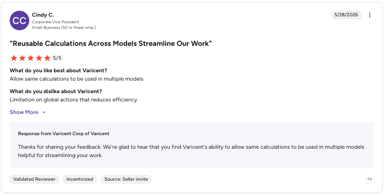Click the first rating star
The height and width of the screenshot is (196, 384).
click(x=14, y=58)
